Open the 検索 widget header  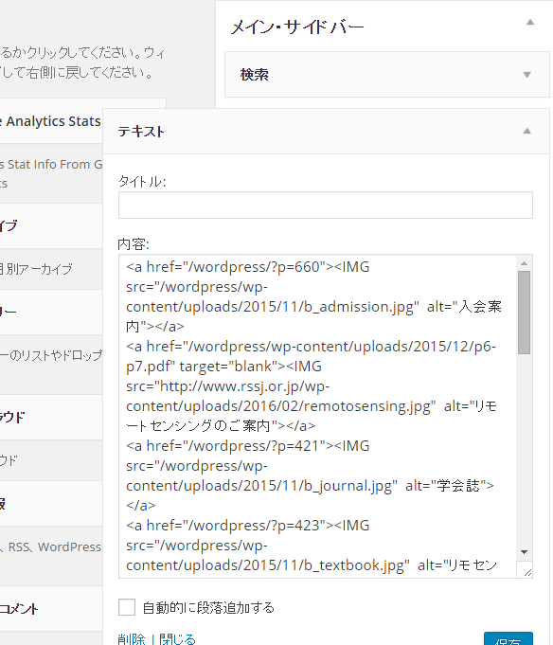coord(387,75)
